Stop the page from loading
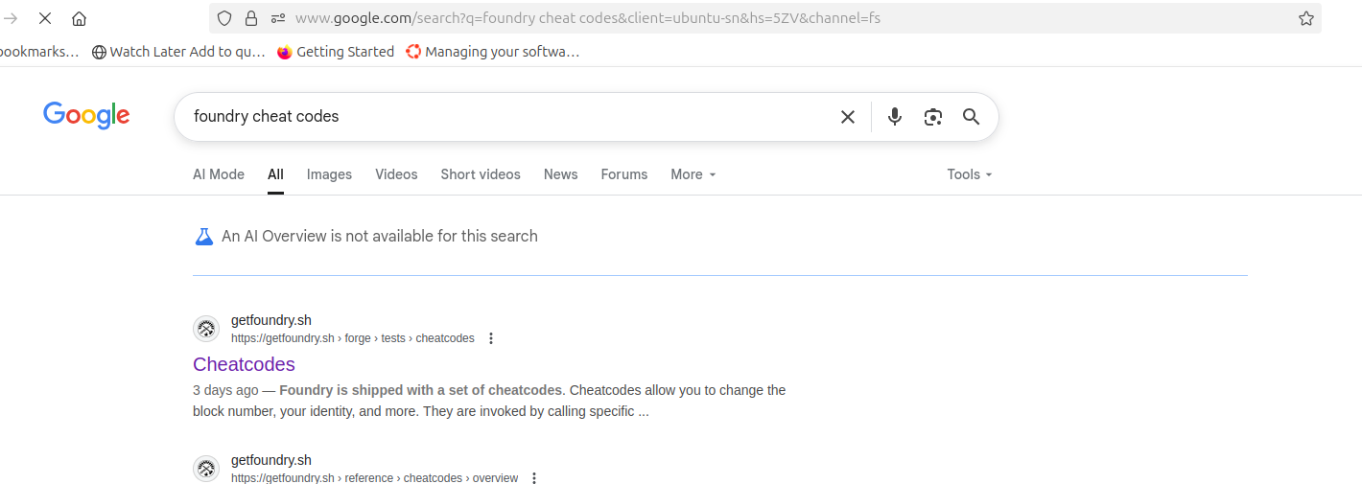Image resolution: width=1362 pixels, height=484 pixels. pos(44,18)
